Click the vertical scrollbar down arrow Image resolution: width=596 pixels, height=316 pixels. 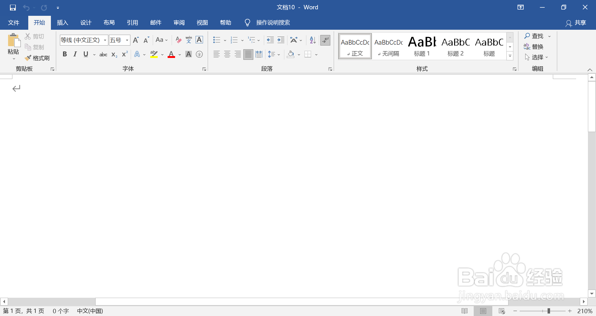592,293
